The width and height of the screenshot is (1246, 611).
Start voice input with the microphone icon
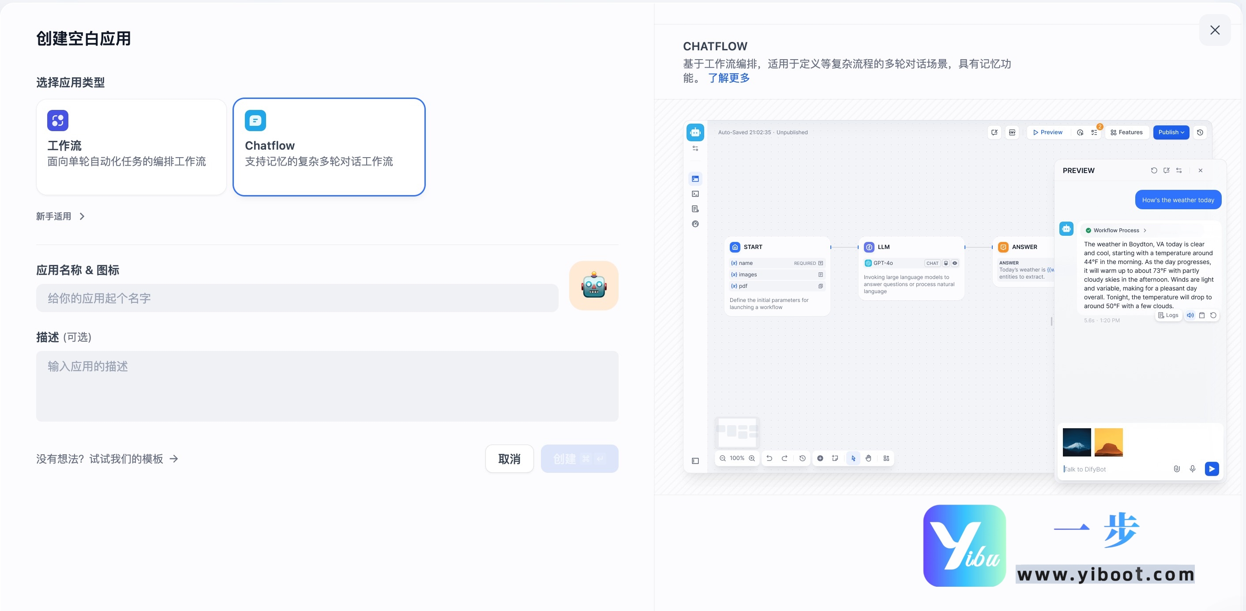tap(1193, 469)
